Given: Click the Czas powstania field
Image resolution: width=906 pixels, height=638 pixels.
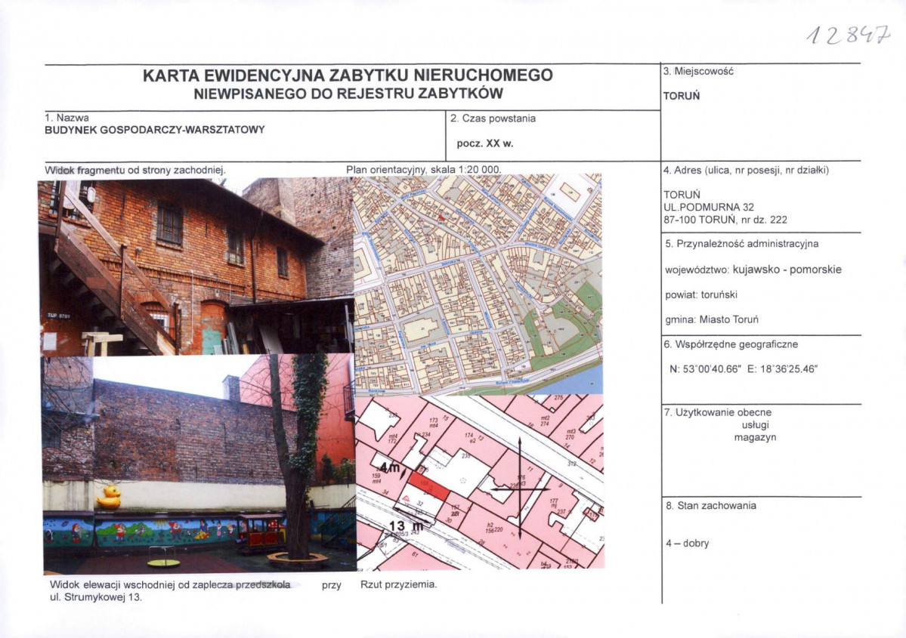Looking at the screenshot, I should pos(494,119).
